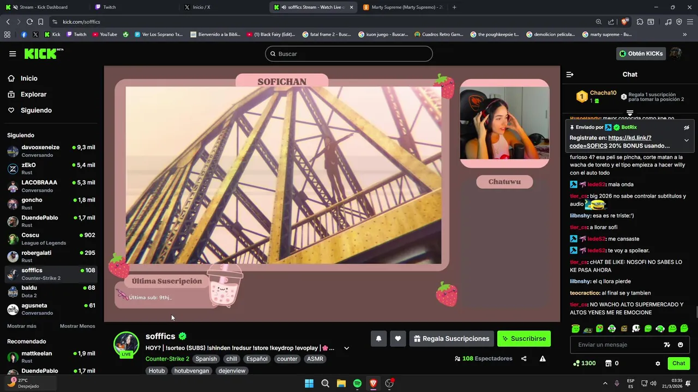Click the KICK logo
The image size is (698, 392).
[x=44, y=53]
